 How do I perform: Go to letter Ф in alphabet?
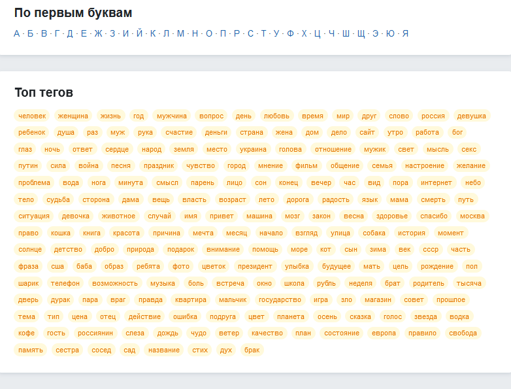[x=290, y=33]
